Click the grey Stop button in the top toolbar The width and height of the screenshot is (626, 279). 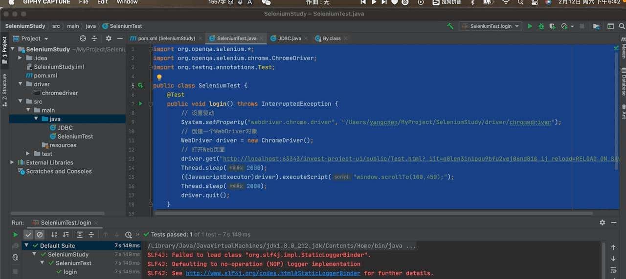(x=581, y=26)
